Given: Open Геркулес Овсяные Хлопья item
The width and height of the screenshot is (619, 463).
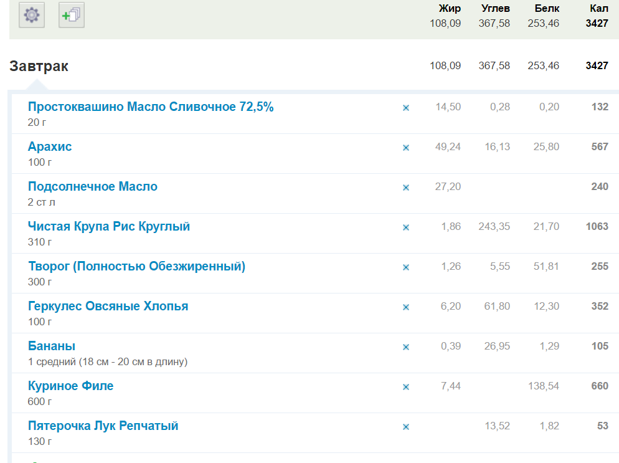Looking at the screenshot, I should pyautogui.click(x=108, y=306).
